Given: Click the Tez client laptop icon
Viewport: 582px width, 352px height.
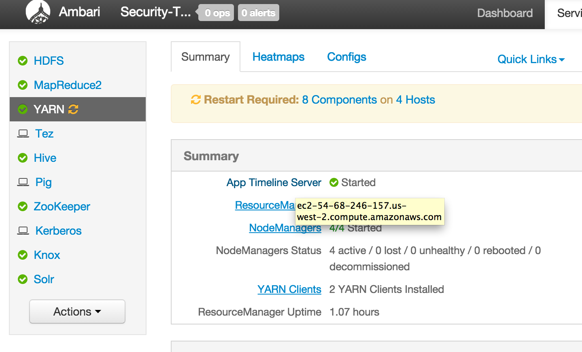Looking at the screenshot, I should click(x=23, y=134).
